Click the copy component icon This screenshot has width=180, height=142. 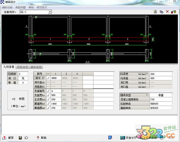161,12
